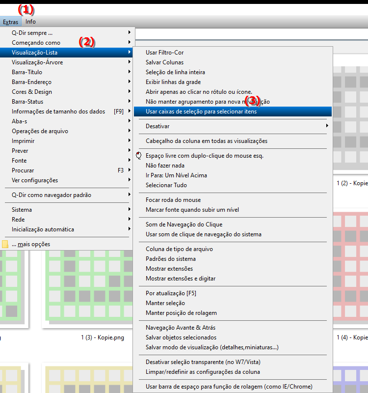The image size is (368, 393).
Task: Click the folder icon beside '... mais opções'
Action: [x=5, y=244]
